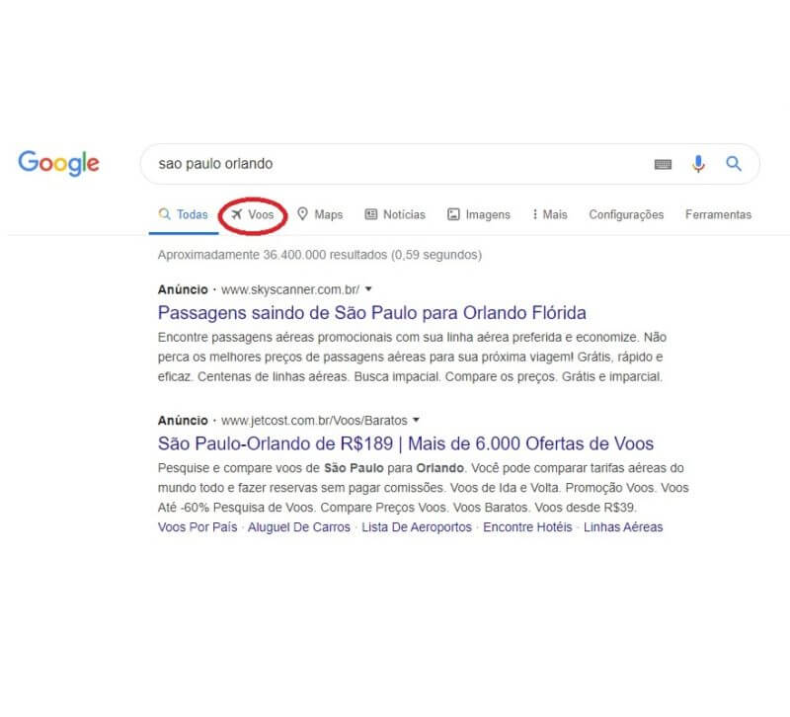Viewport: 790px width, 717px height.
Task: Open Configurações search settings
Action: coord(626,214)
